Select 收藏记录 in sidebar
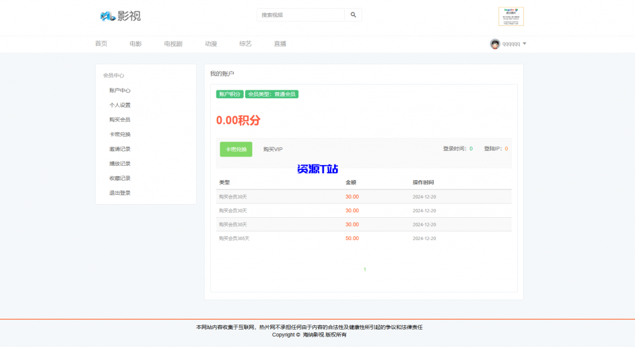 120,178
